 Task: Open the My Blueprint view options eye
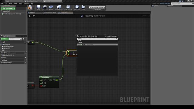[x=24, y=39]
